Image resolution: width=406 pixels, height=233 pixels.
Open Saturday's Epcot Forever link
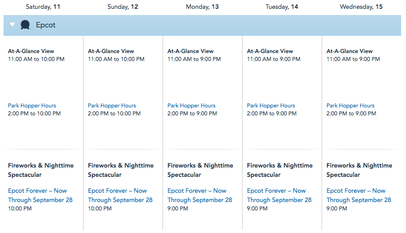pos(40,195)
